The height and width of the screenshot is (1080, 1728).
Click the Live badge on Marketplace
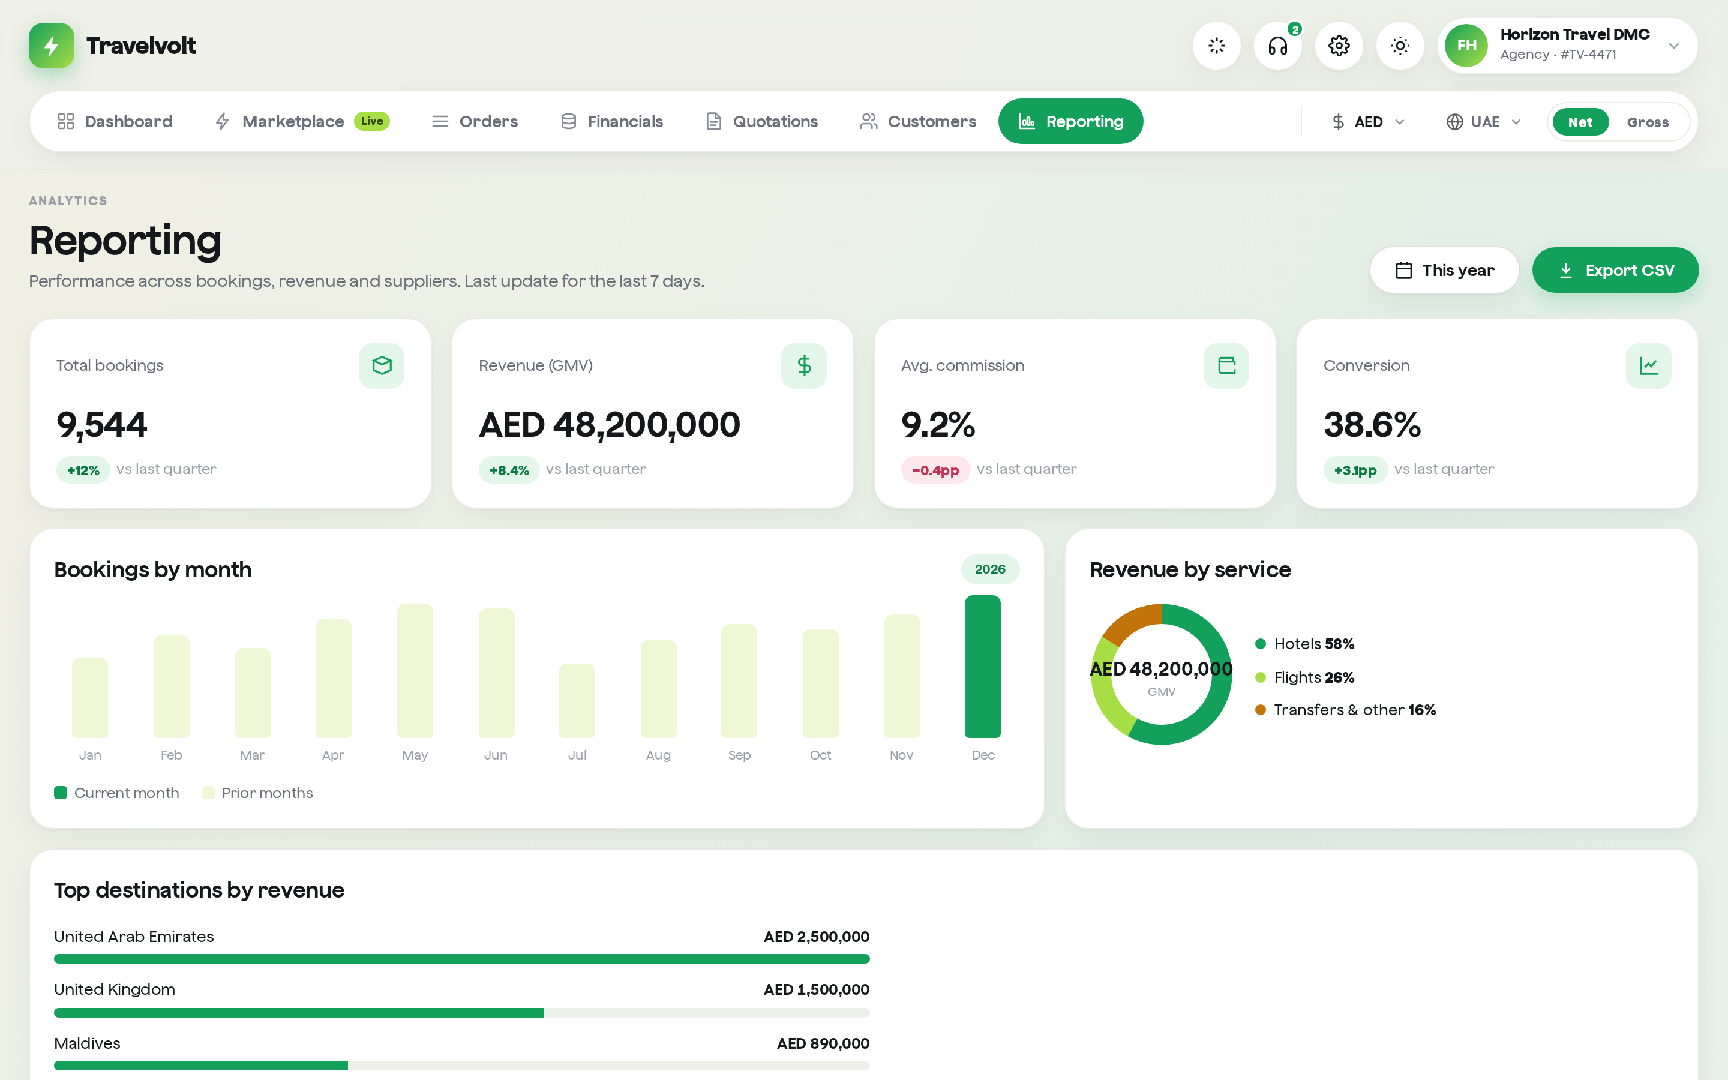(x=372, y=121)
